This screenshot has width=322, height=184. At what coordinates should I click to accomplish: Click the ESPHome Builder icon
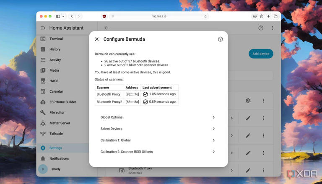tap(43, 102)
